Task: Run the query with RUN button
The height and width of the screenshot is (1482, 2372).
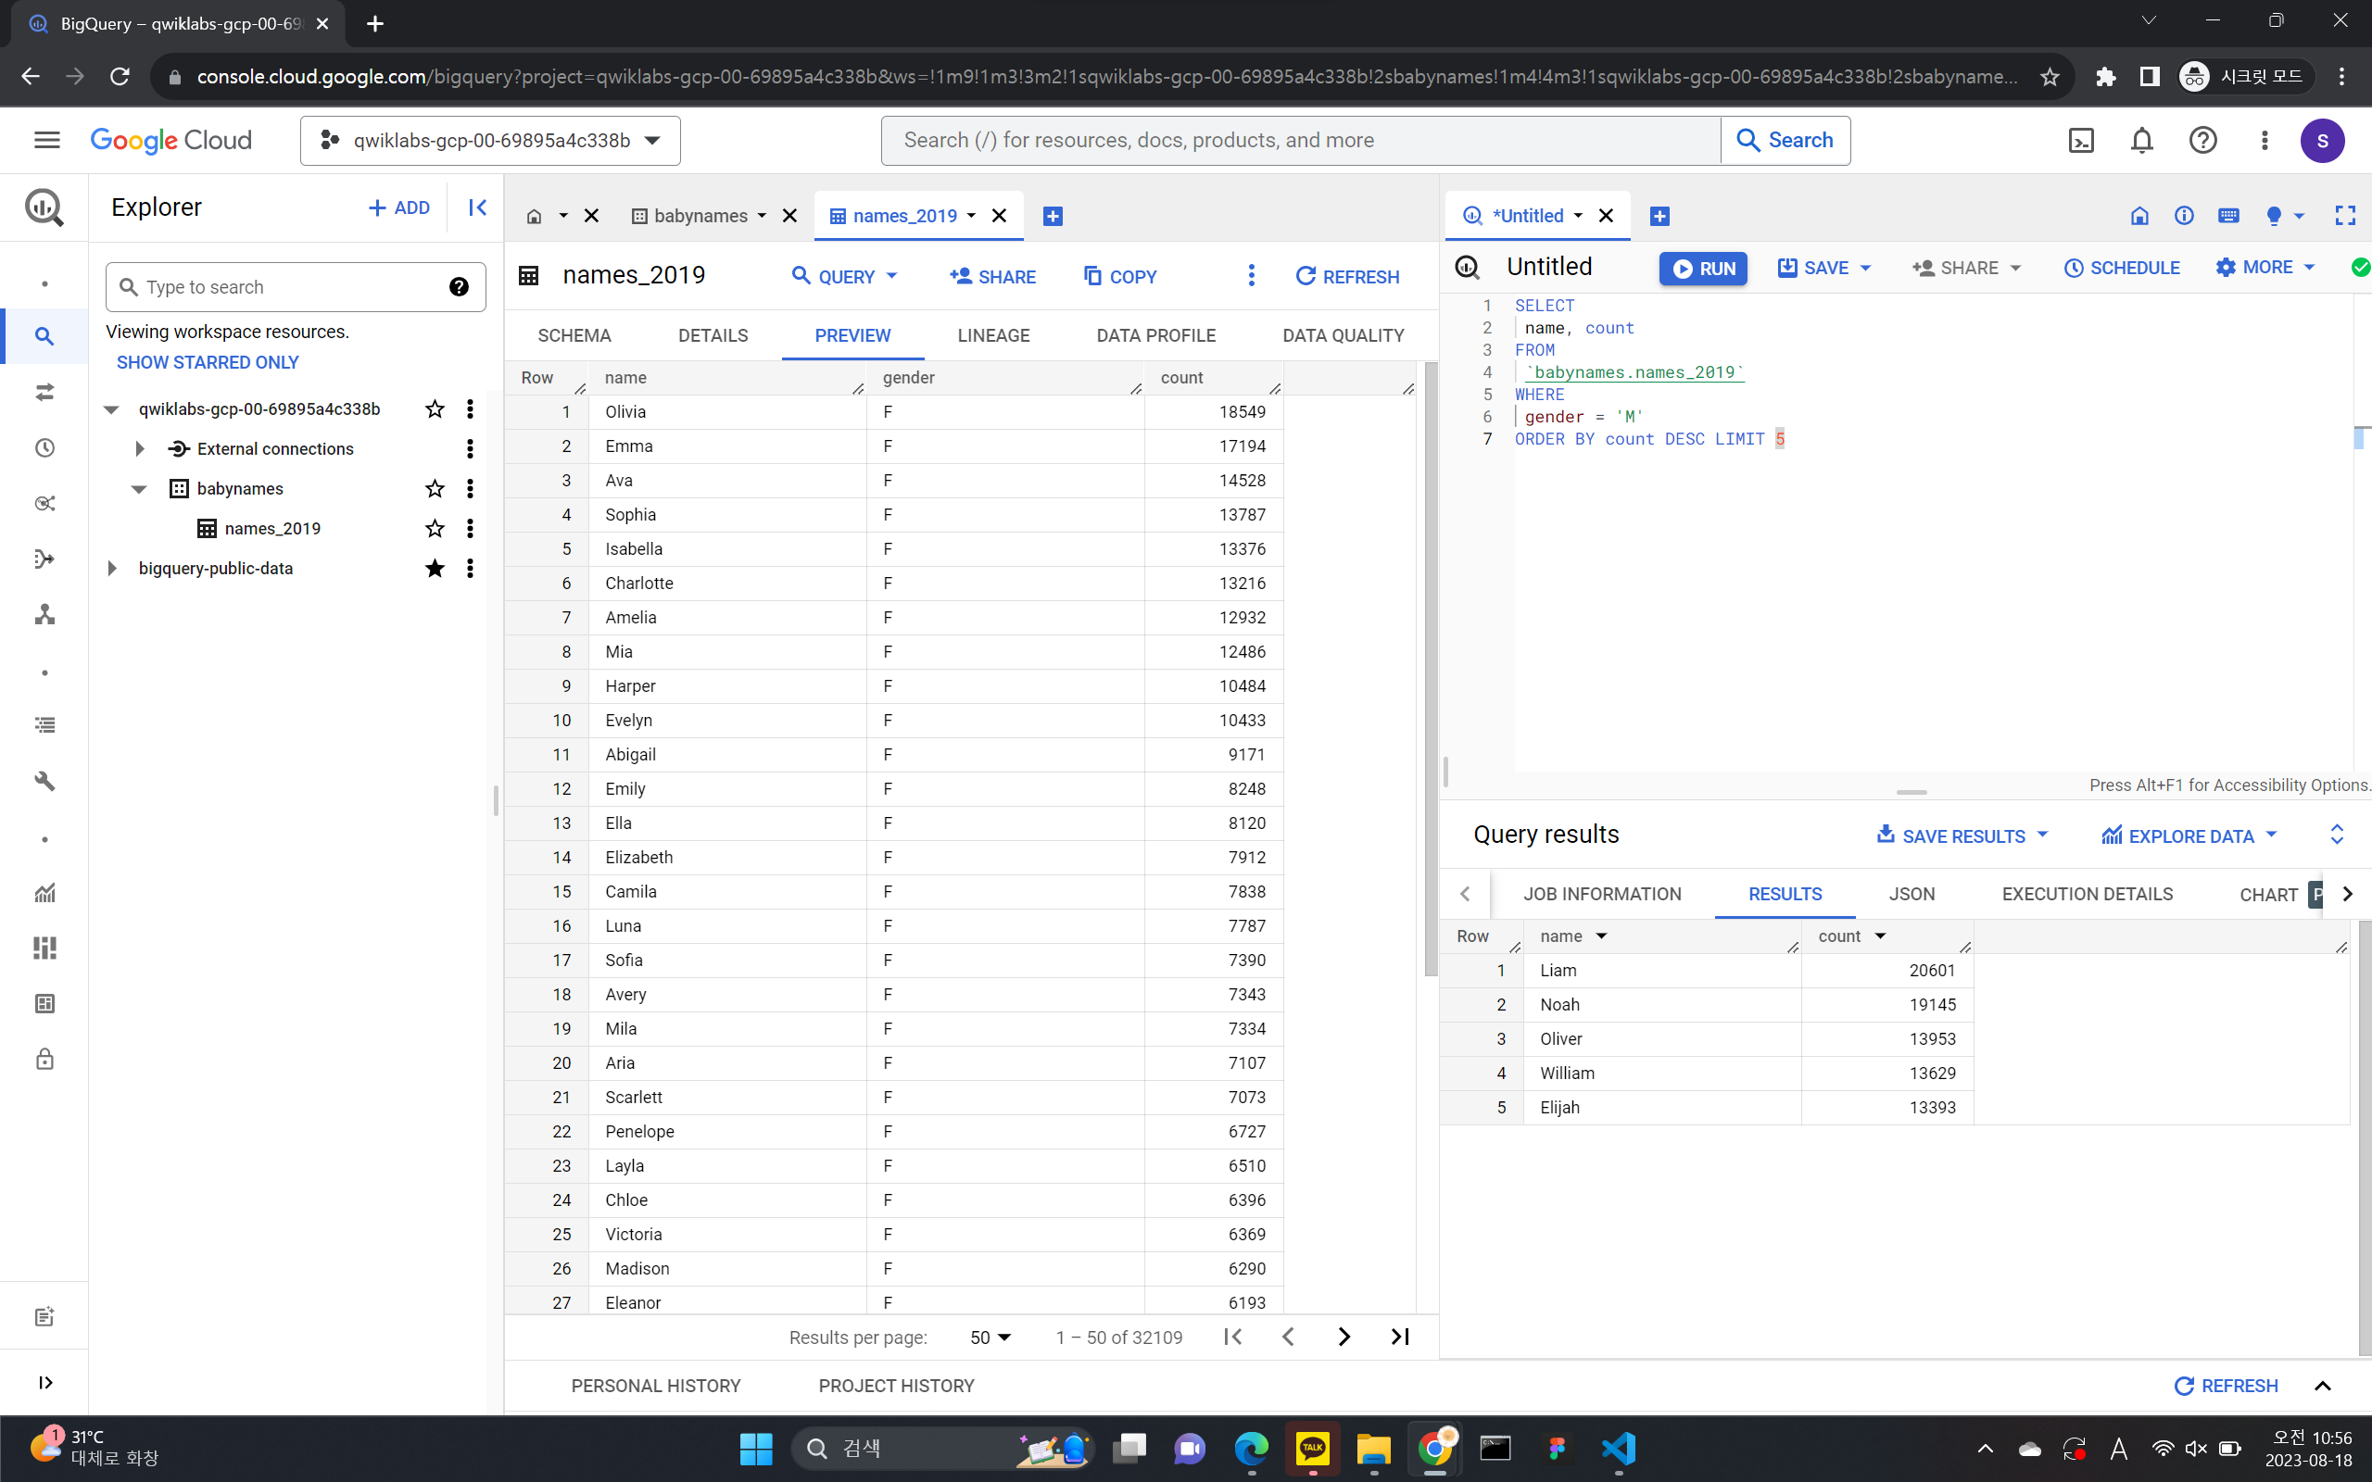Action: (1702, 268)
